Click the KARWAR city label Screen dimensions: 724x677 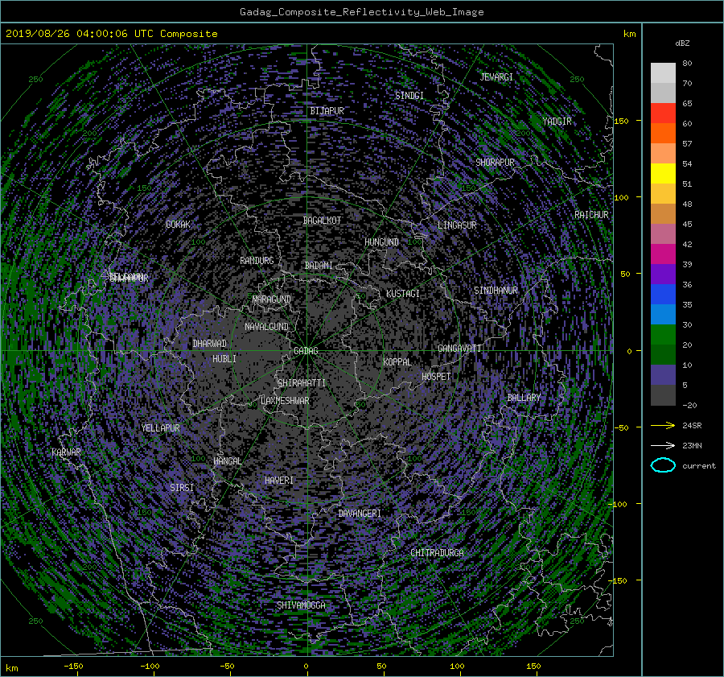(66, 452)
